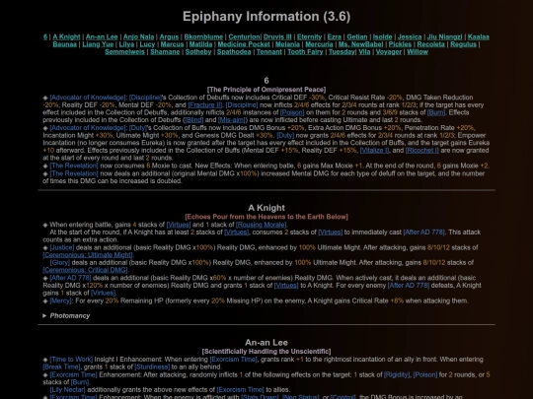The height and width of the screenshot is (399, 533).
Task: Open the [Fracture II] effect link
Action: 205,105
